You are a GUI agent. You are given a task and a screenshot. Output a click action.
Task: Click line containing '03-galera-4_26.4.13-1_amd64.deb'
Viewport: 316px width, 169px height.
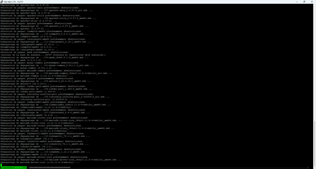tap(46, 81)
